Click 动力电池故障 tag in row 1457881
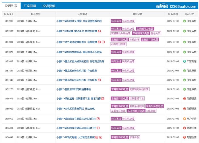Viewport: 199px width, 143px height. click(119, 44)
